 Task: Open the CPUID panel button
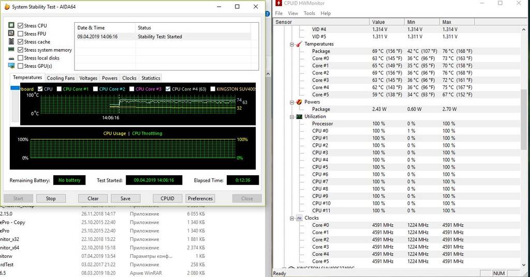167,198
